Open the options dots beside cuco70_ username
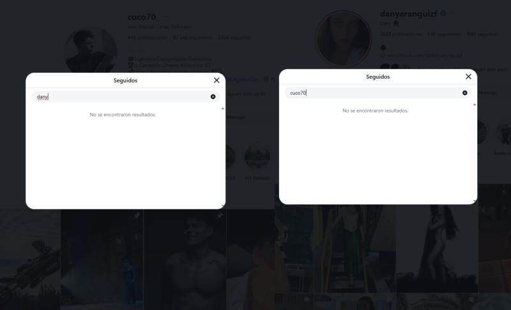 click(165, 17)
